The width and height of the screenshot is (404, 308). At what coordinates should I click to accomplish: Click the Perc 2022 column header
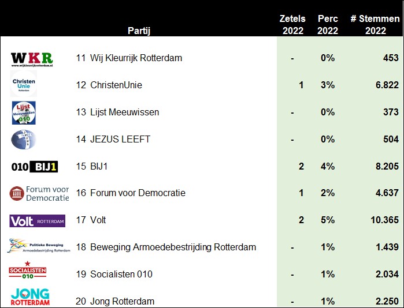click(328, 24)
